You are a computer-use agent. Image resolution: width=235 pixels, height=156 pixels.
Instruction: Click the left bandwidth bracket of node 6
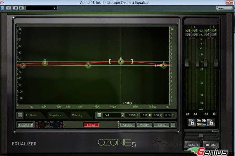[x=110, y=62]
